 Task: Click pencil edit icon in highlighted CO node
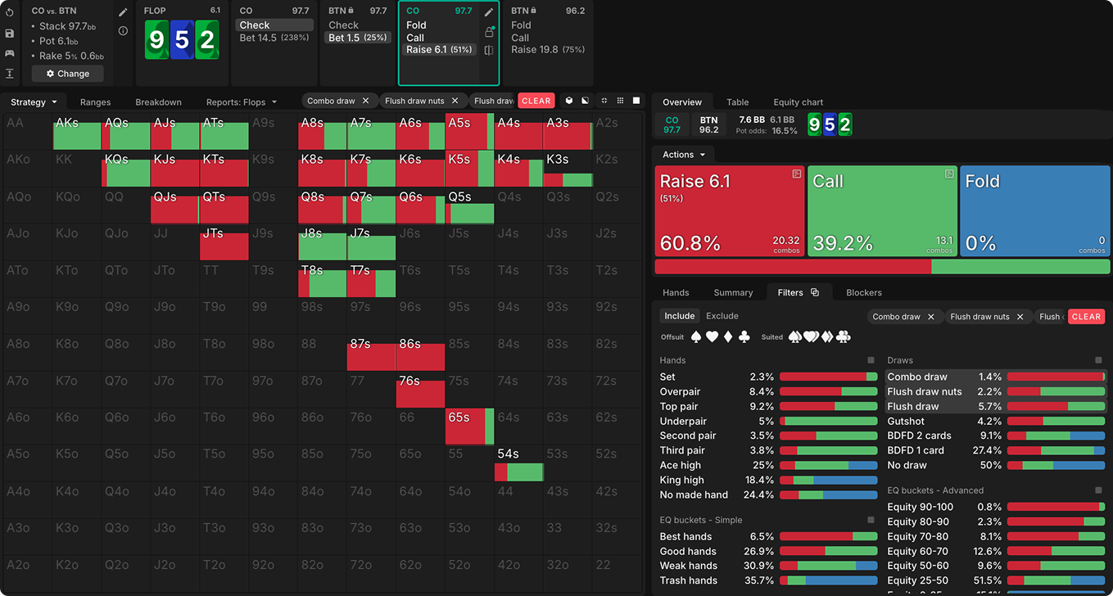click(x=489, y=12)
